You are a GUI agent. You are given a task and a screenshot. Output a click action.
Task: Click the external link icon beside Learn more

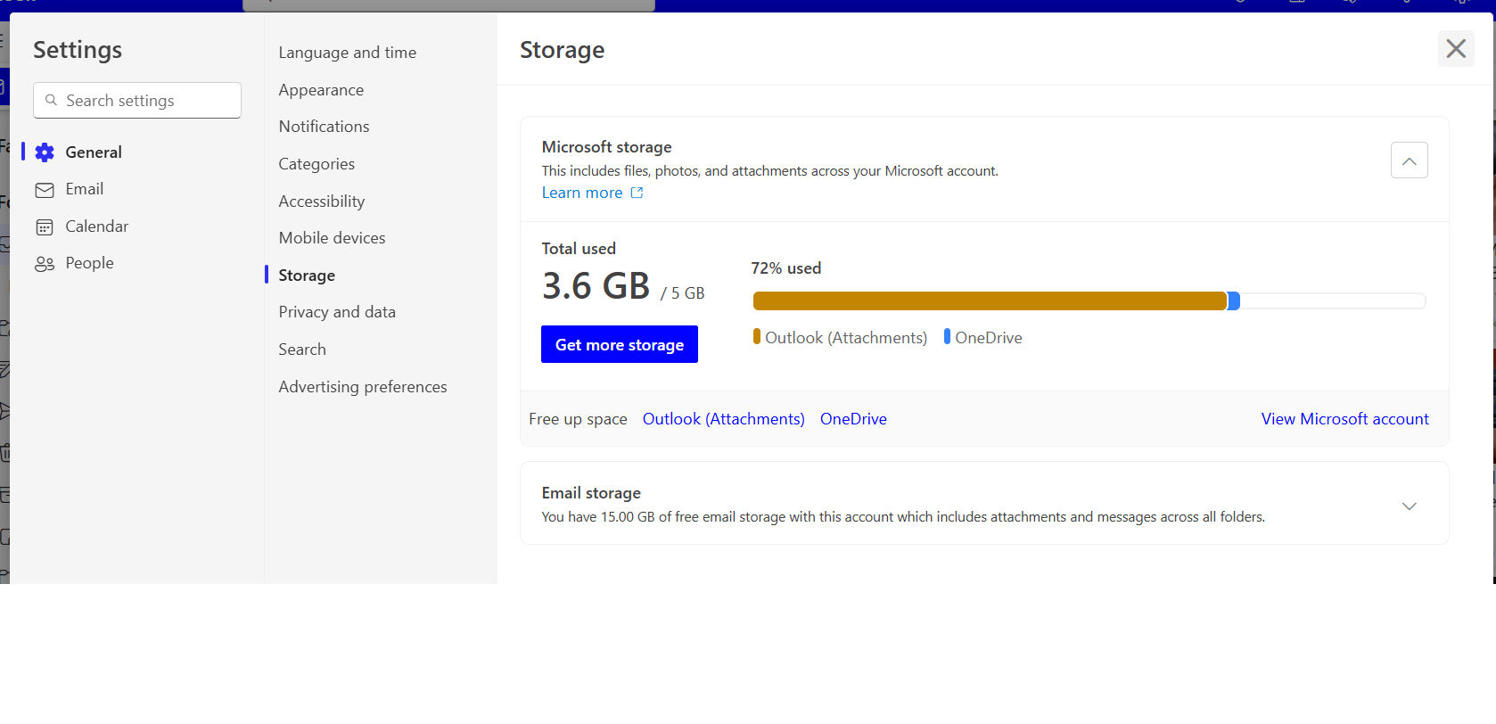(x=637, y=193)
